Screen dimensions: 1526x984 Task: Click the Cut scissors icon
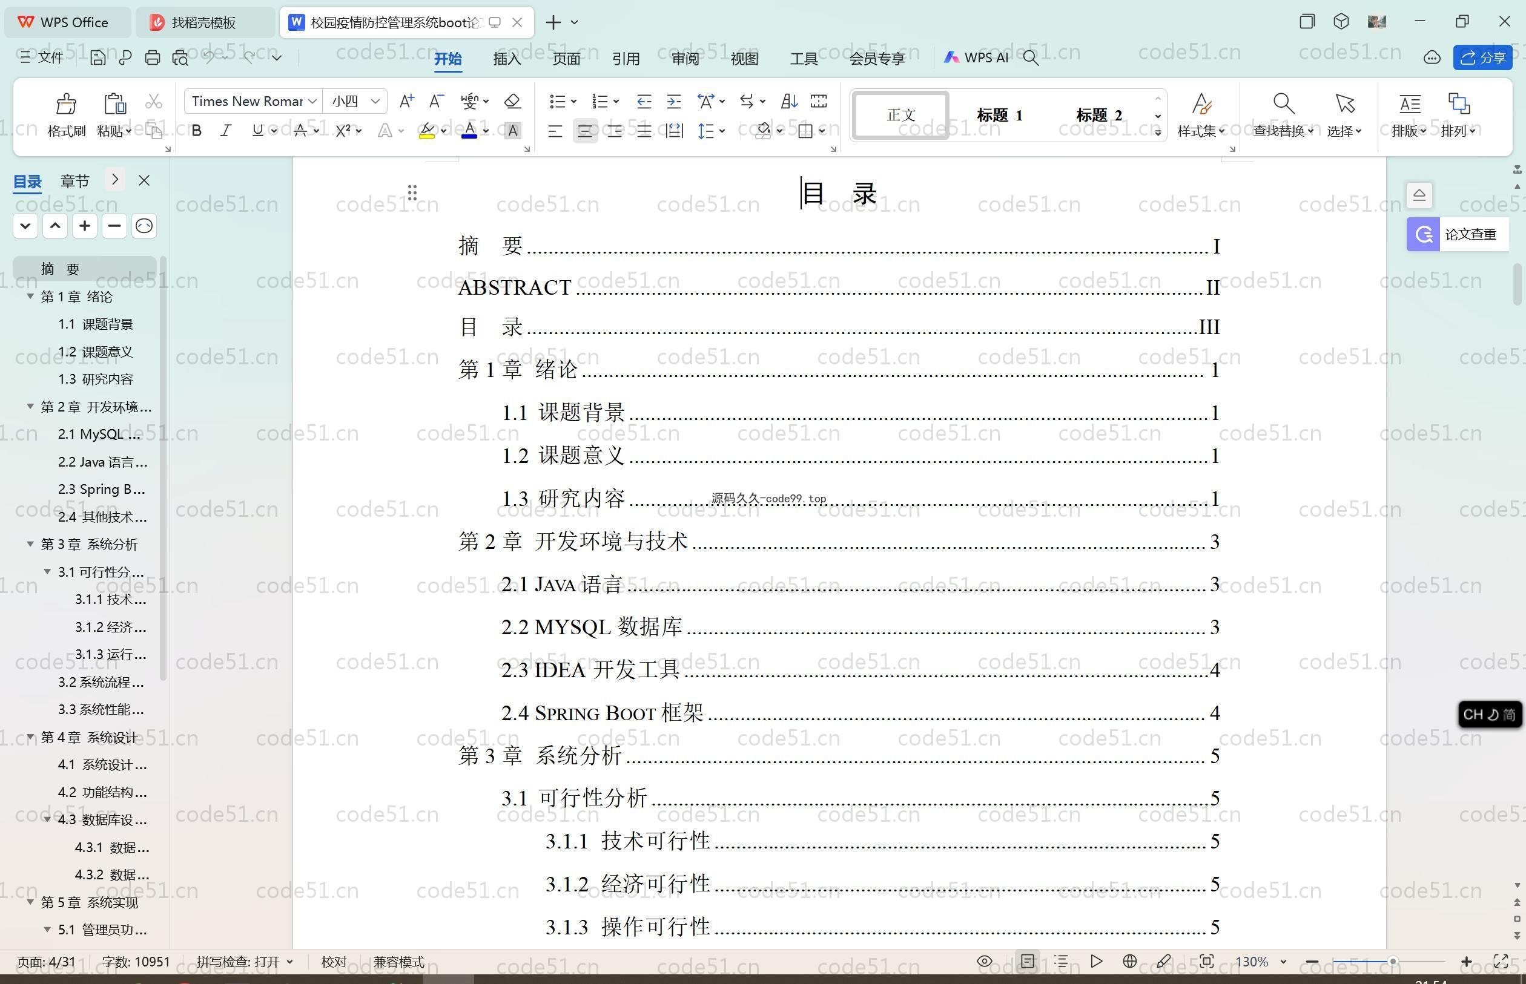point(154,101)
